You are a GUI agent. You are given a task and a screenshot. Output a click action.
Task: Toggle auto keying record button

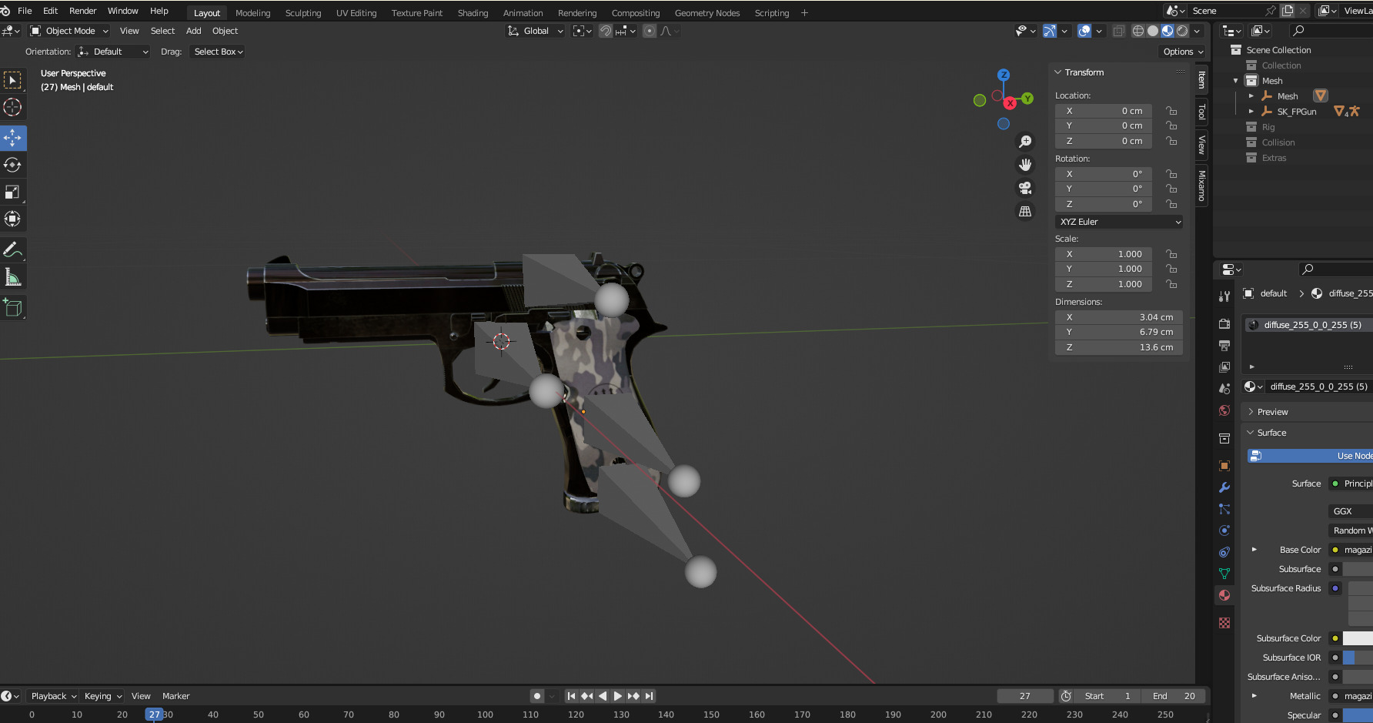537,696
